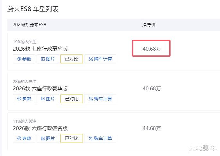The width and height of the screenshot is (220, 156).
Task: Click 购车计算 icon for 七座行政豪华版
Action: (100, 59)
